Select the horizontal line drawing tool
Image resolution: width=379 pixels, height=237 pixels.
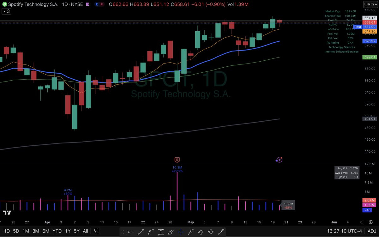130,232
